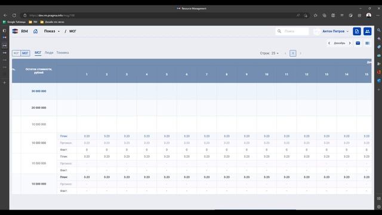Open browser profile avatar
The height and width of the screenshot is (215, 382).
[x=369, y=16]
